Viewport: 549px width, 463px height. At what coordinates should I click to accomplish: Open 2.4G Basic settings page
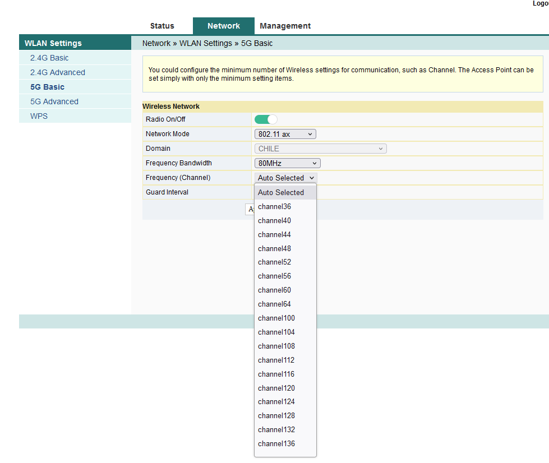[x=49, y=58]
